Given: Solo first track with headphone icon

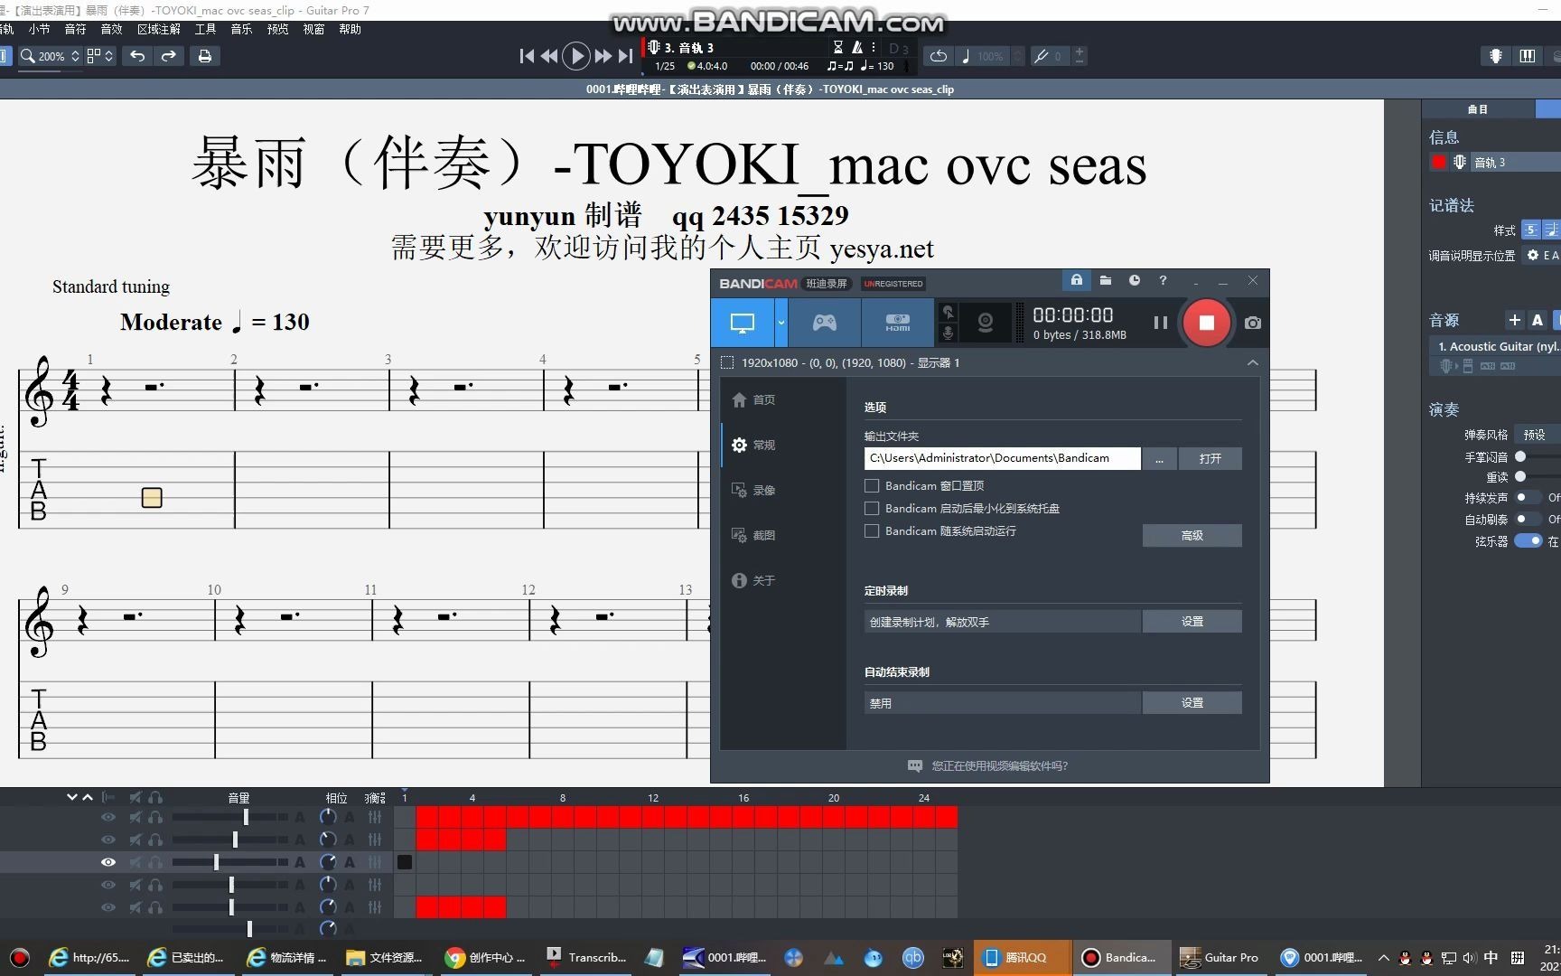Looking at the screenshot, I should pyautogui.click(x=155, y=817).
